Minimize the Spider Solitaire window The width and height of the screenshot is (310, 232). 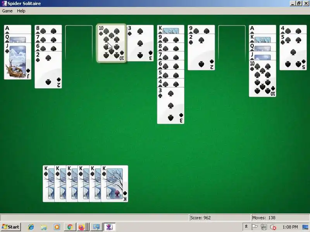[293, 3]
